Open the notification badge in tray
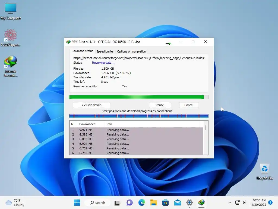278x209 pixels. click(270, 202)
